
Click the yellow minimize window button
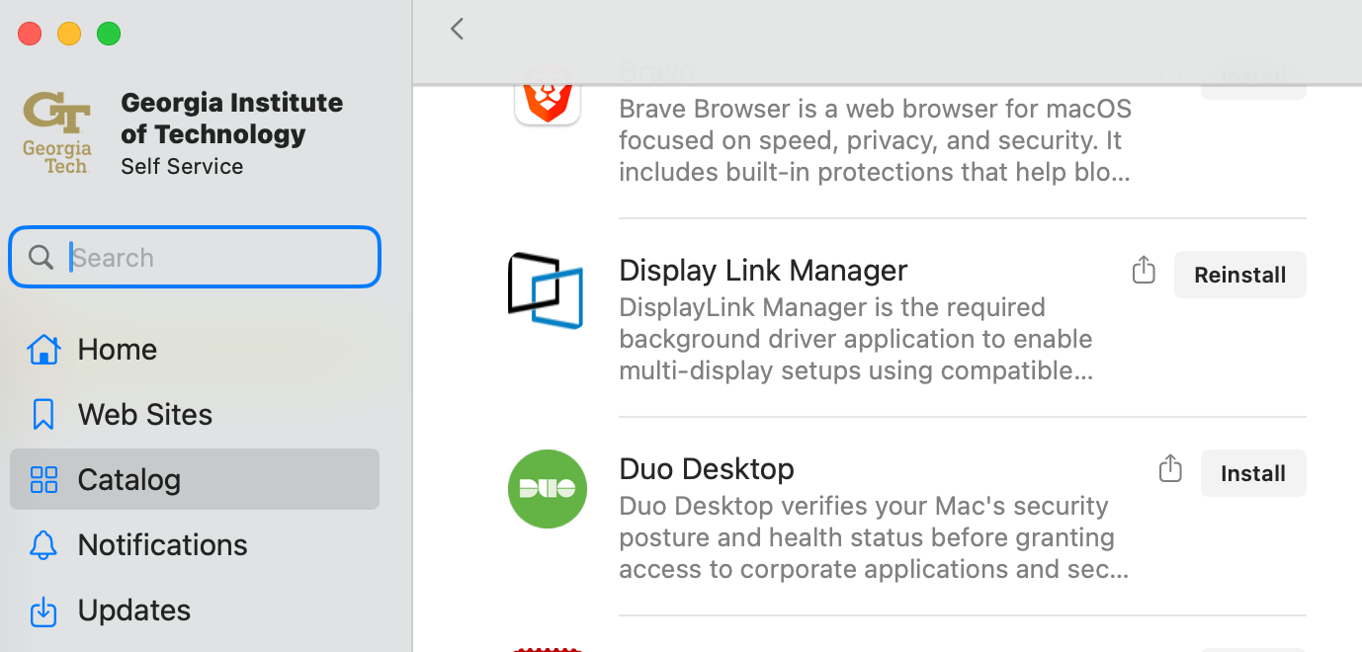coord(69,34)
